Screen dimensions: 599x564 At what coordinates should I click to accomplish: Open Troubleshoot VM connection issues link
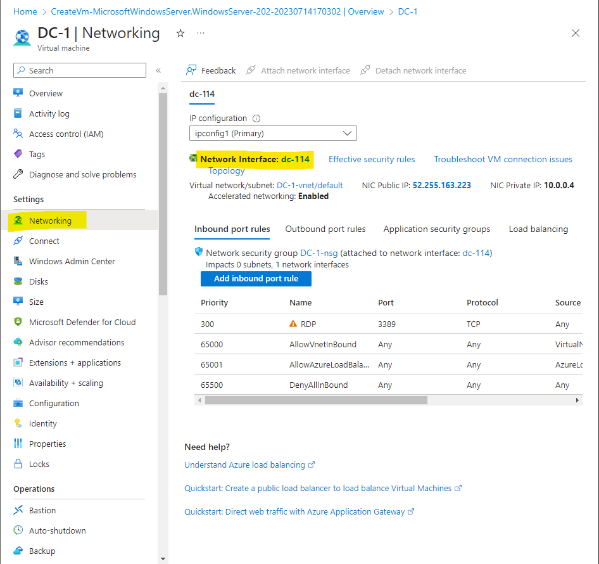(x=503, y=159)
